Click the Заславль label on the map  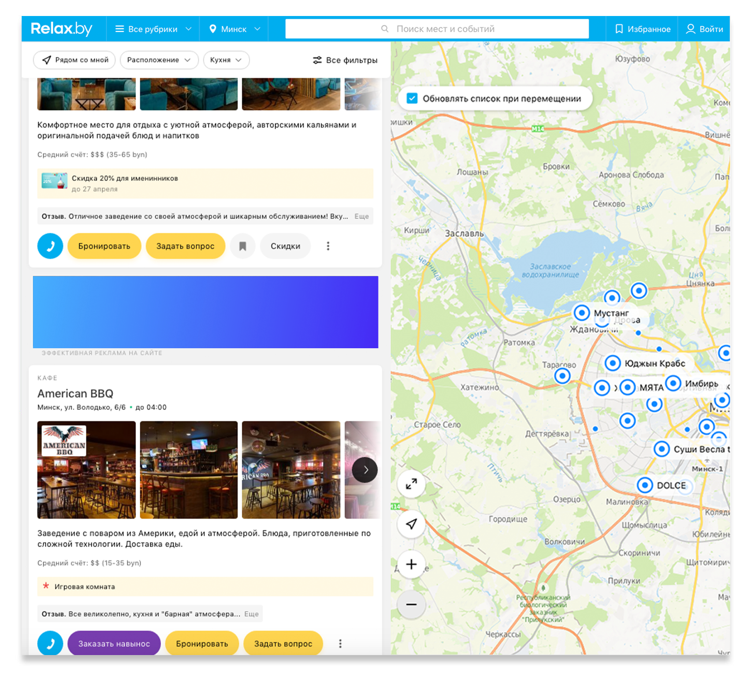[x=464, y=233]
